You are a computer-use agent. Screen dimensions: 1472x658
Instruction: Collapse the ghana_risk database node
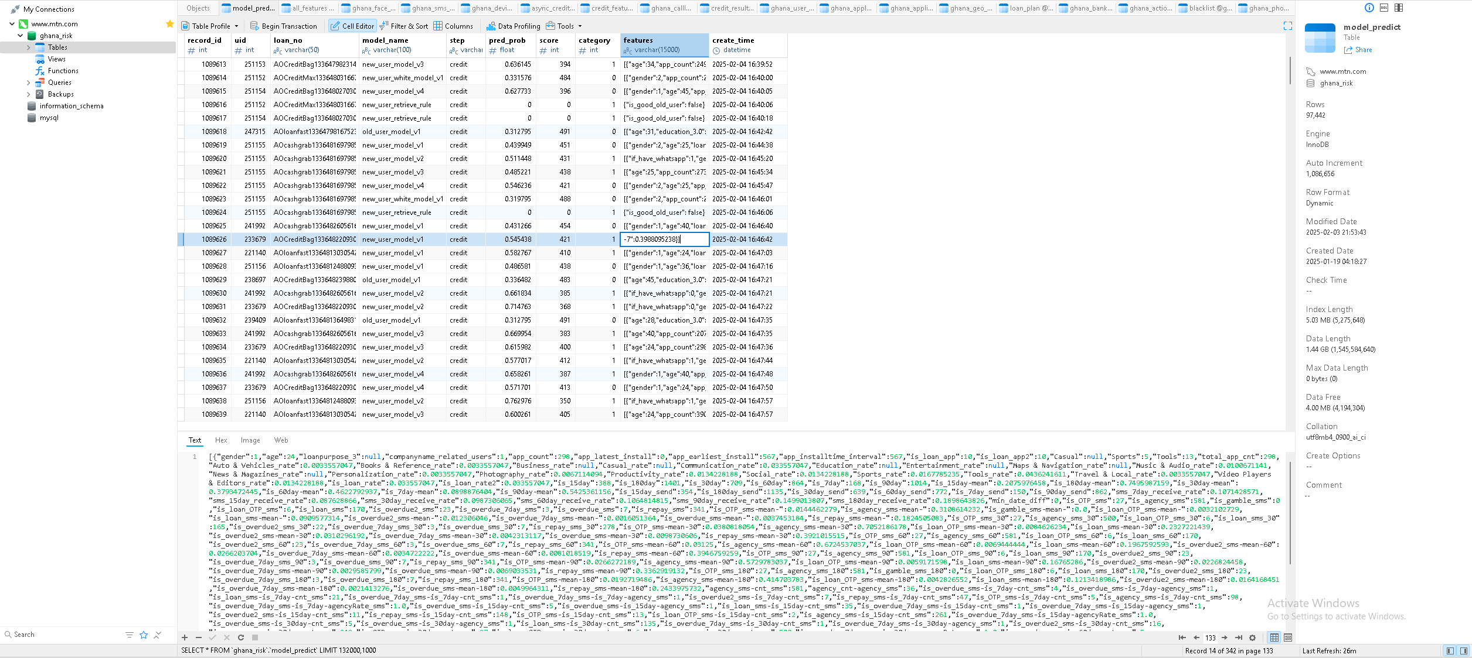click(x=20, y=36)
